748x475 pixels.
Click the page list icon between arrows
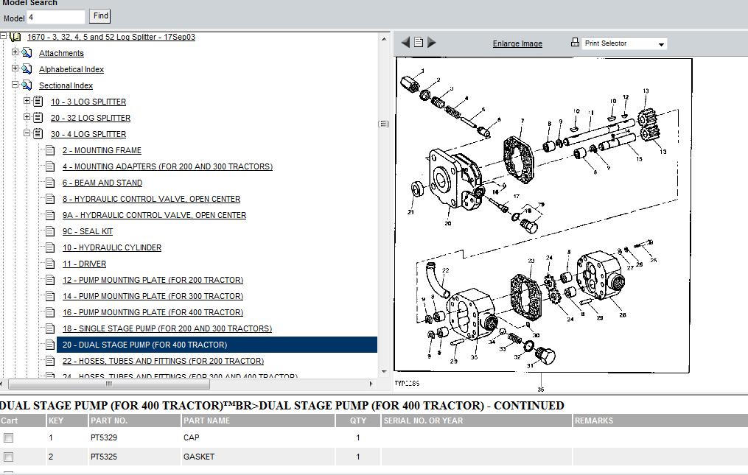(x=418, y=43)
